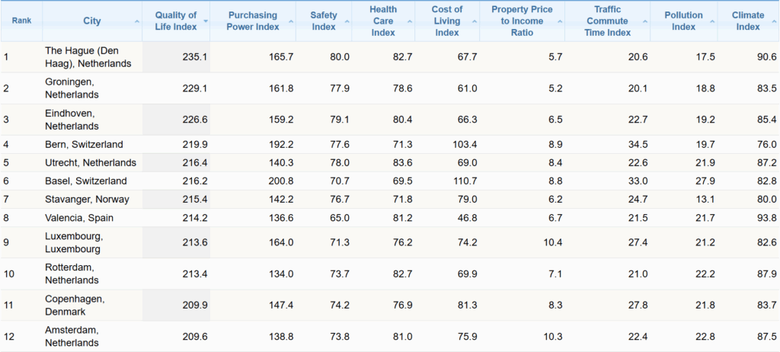780x352 pixels.
Task: Click Stavanger, Norway city entry
Action: tap(87, 200)
